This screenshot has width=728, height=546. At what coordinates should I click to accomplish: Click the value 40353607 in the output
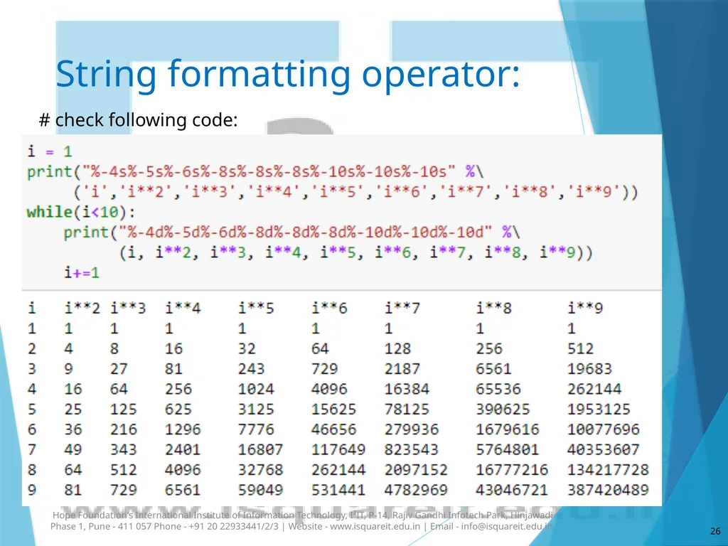(x=603, y=449)
